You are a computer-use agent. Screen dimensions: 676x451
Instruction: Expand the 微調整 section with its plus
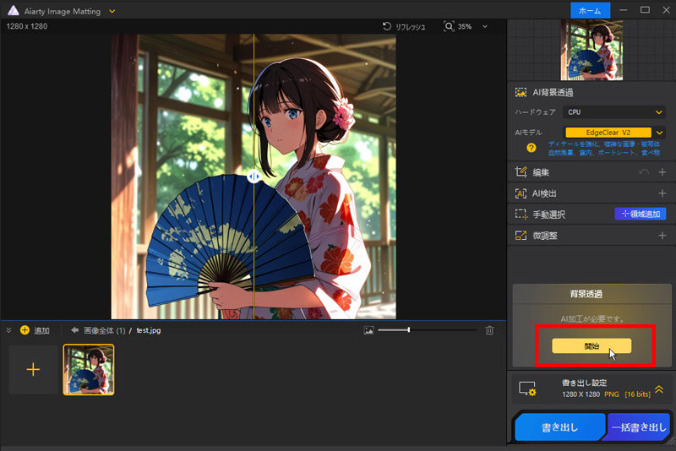tap(662, 236)
